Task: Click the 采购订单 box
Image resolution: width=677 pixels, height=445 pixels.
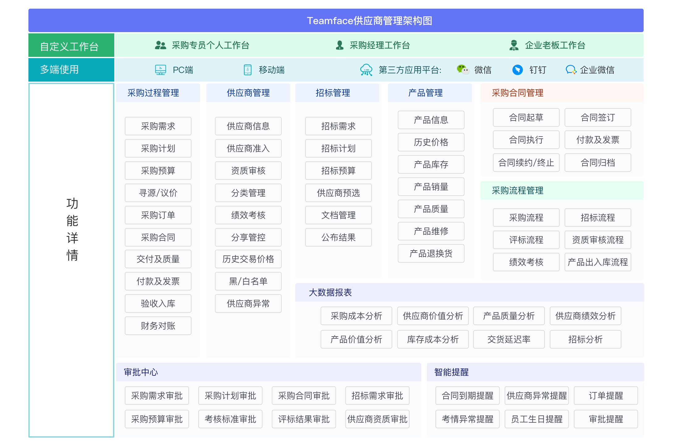Action: click(x=158, y=215)
